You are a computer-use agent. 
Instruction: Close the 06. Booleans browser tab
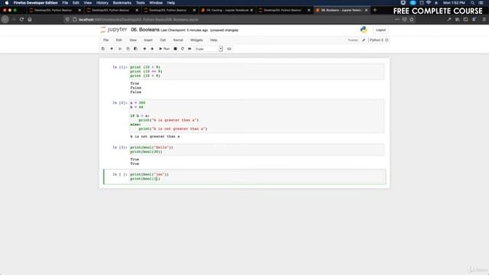click(366, 10)
